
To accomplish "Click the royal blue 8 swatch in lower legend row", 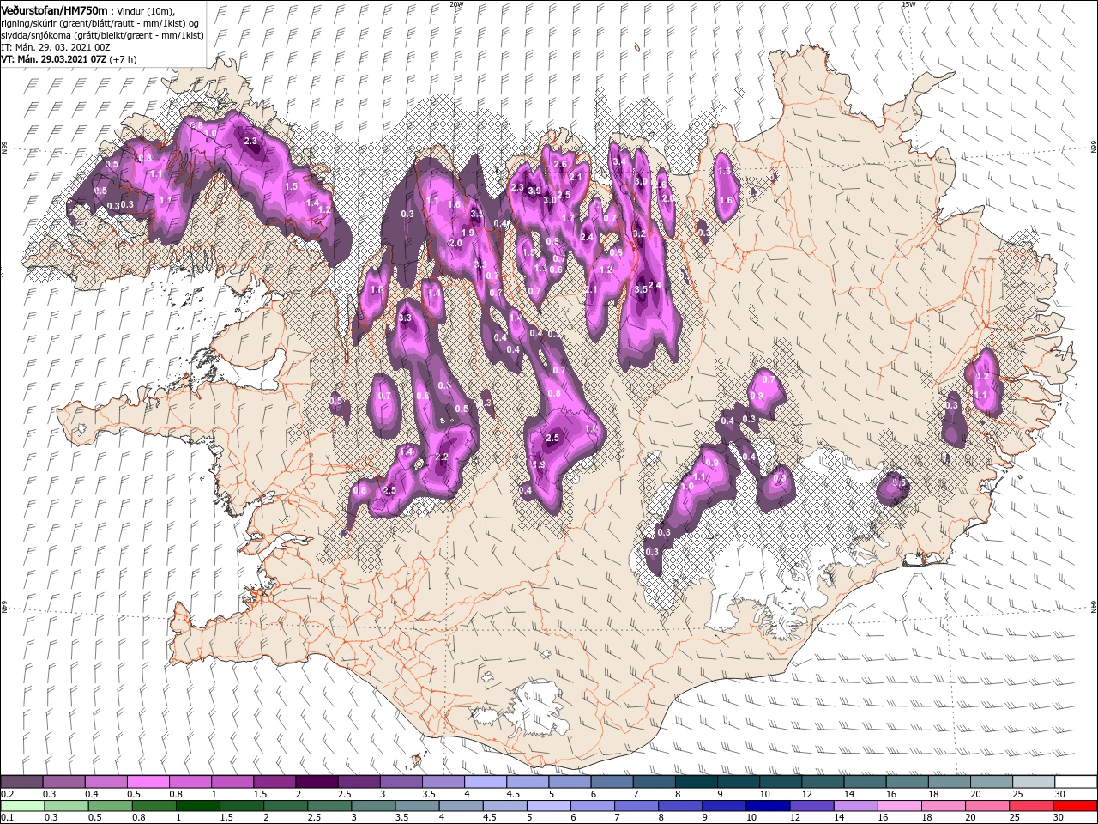I will 679,805.
